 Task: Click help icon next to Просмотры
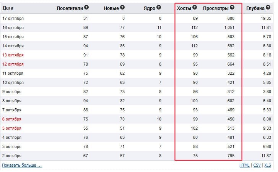232,7
